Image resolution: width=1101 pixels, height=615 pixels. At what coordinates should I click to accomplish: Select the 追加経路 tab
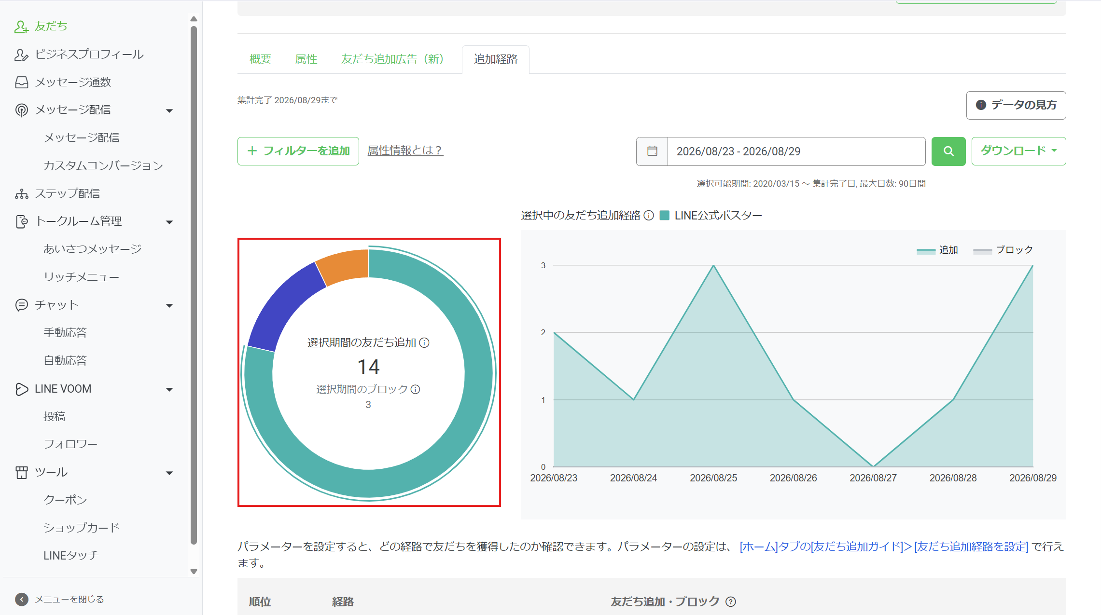tap(496, 59)
